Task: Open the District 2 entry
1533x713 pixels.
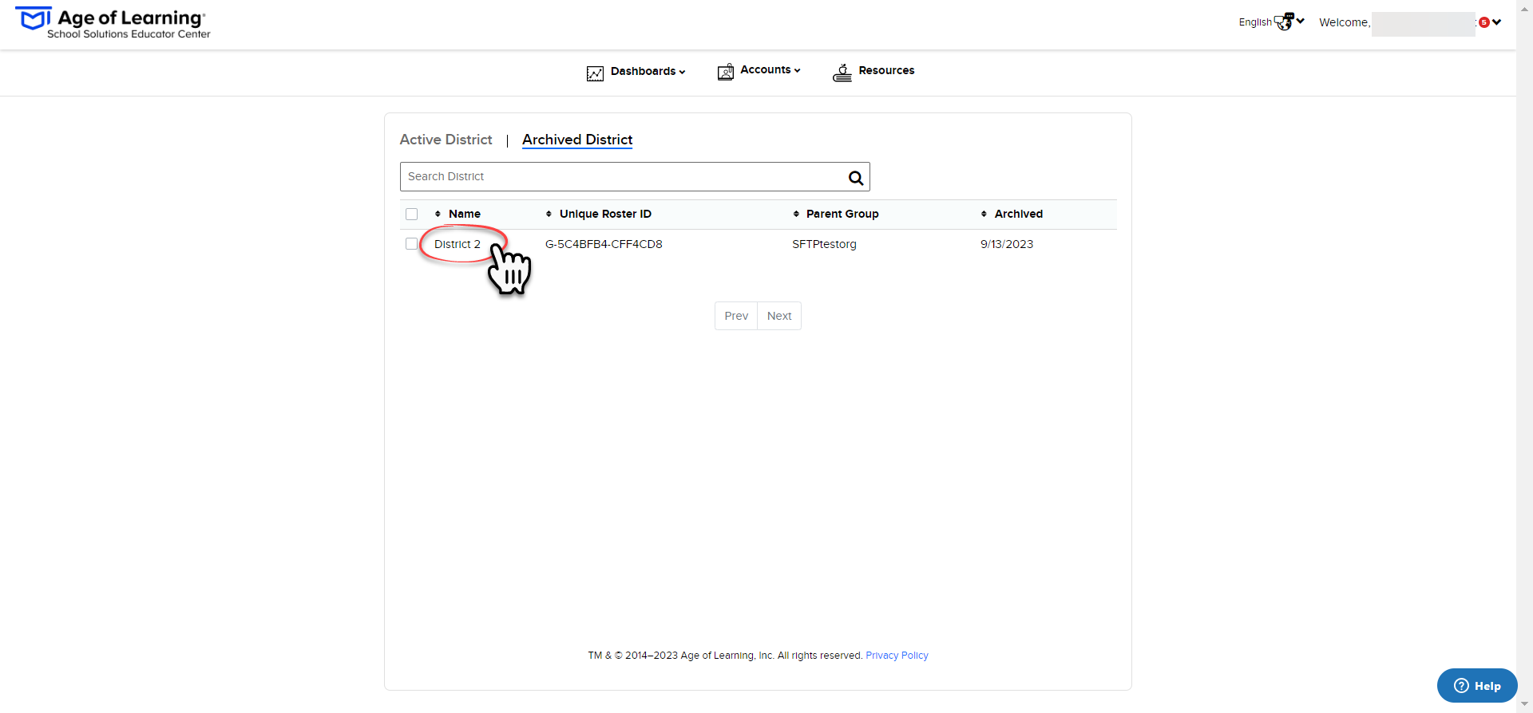Action: click(x=458, y=244)
